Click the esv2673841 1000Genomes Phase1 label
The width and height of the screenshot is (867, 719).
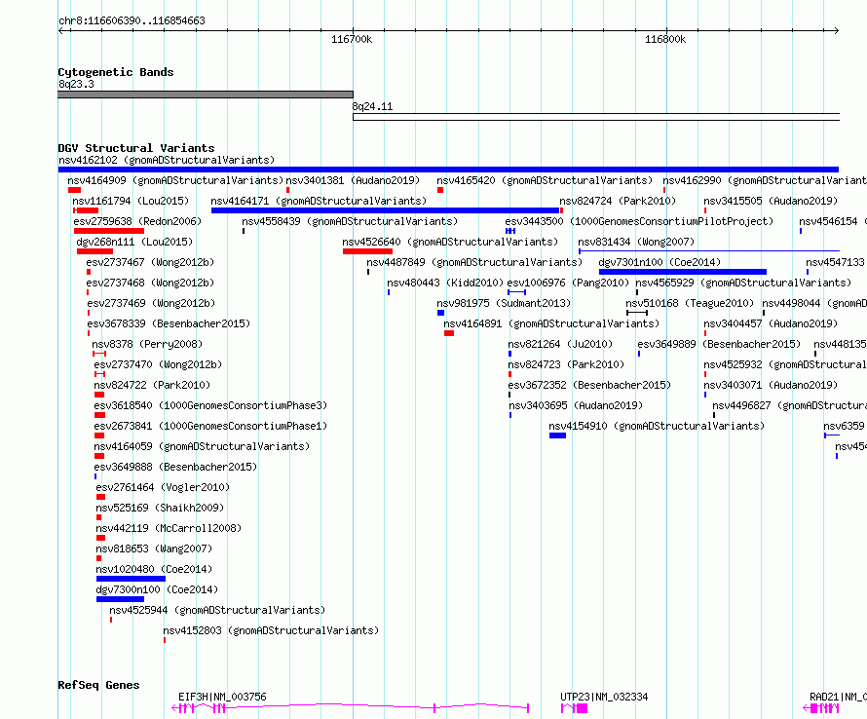210,426
